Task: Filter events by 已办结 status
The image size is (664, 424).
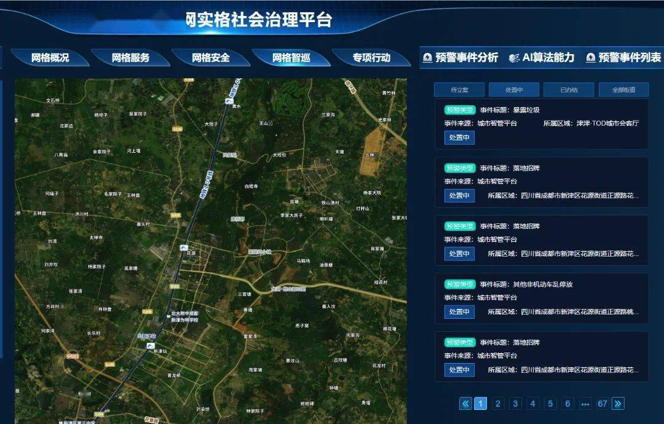Action: pos(569,90)
